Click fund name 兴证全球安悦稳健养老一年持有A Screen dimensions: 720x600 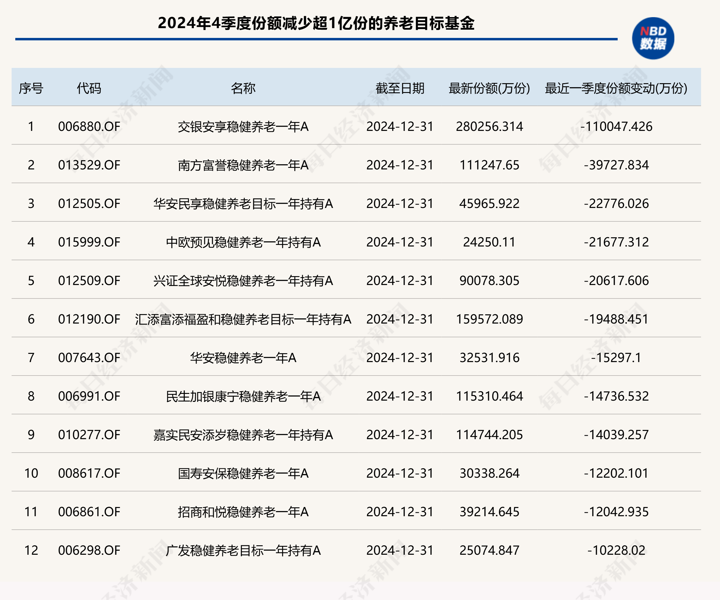pos(243,281)
